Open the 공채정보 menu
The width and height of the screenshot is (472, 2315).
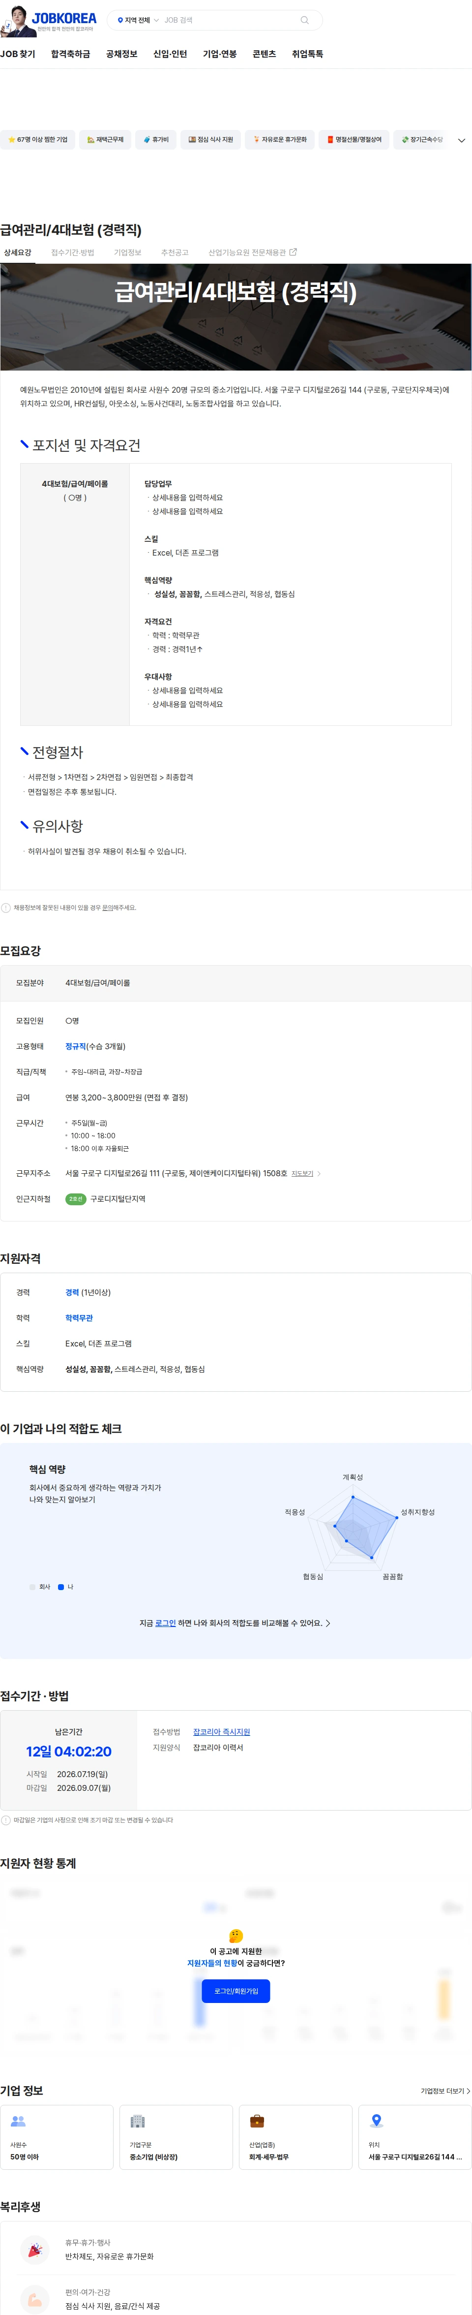coord(122,54)
